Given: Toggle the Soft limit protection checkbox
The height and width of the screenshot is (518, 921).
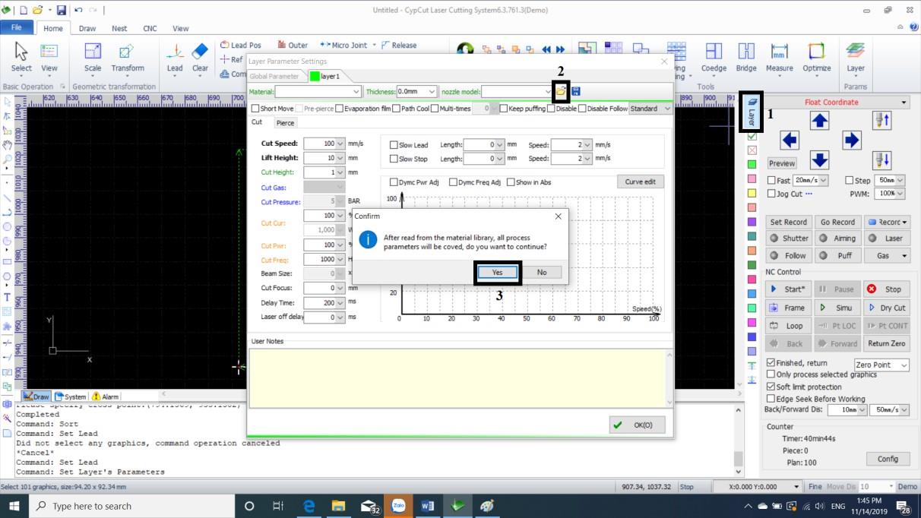Looking at the screenshot, I should click(771, 387).
